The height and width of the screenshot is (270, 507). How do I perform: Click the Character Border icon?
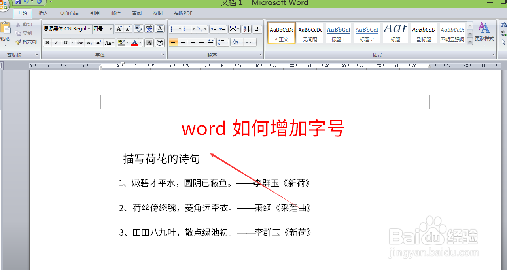click(x=160, y=29)
